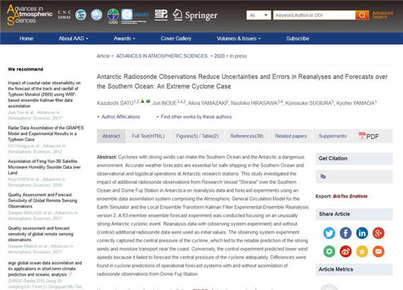Open Related papers tab
This screenshot has height=290, width=403.
tap(291, 136)
